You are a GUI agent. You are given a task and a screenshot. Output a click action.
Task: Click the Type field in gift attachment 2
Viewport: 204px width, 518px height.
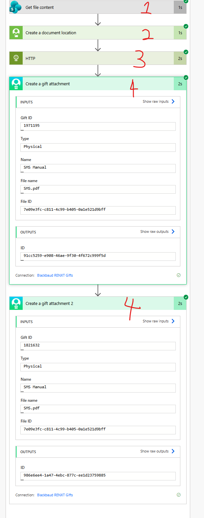[98, 367]
